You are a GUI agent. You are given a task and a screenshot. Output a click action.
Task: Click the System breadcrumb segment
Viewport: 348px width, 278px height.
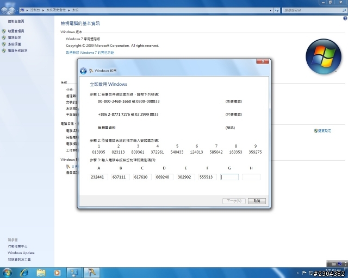click(75, 10)
